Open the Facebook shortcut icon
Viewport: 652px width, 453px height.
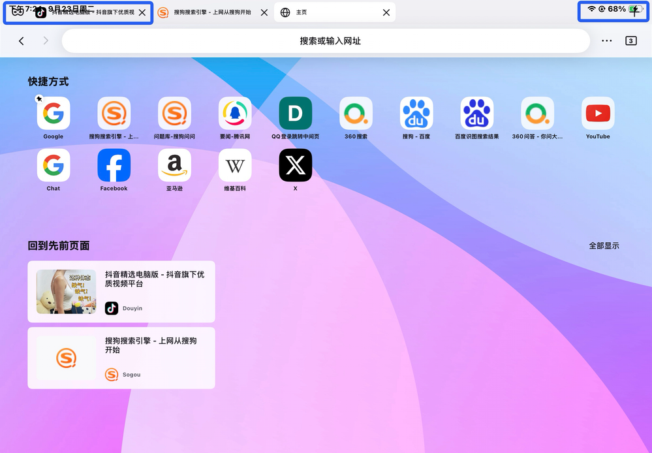114,166
